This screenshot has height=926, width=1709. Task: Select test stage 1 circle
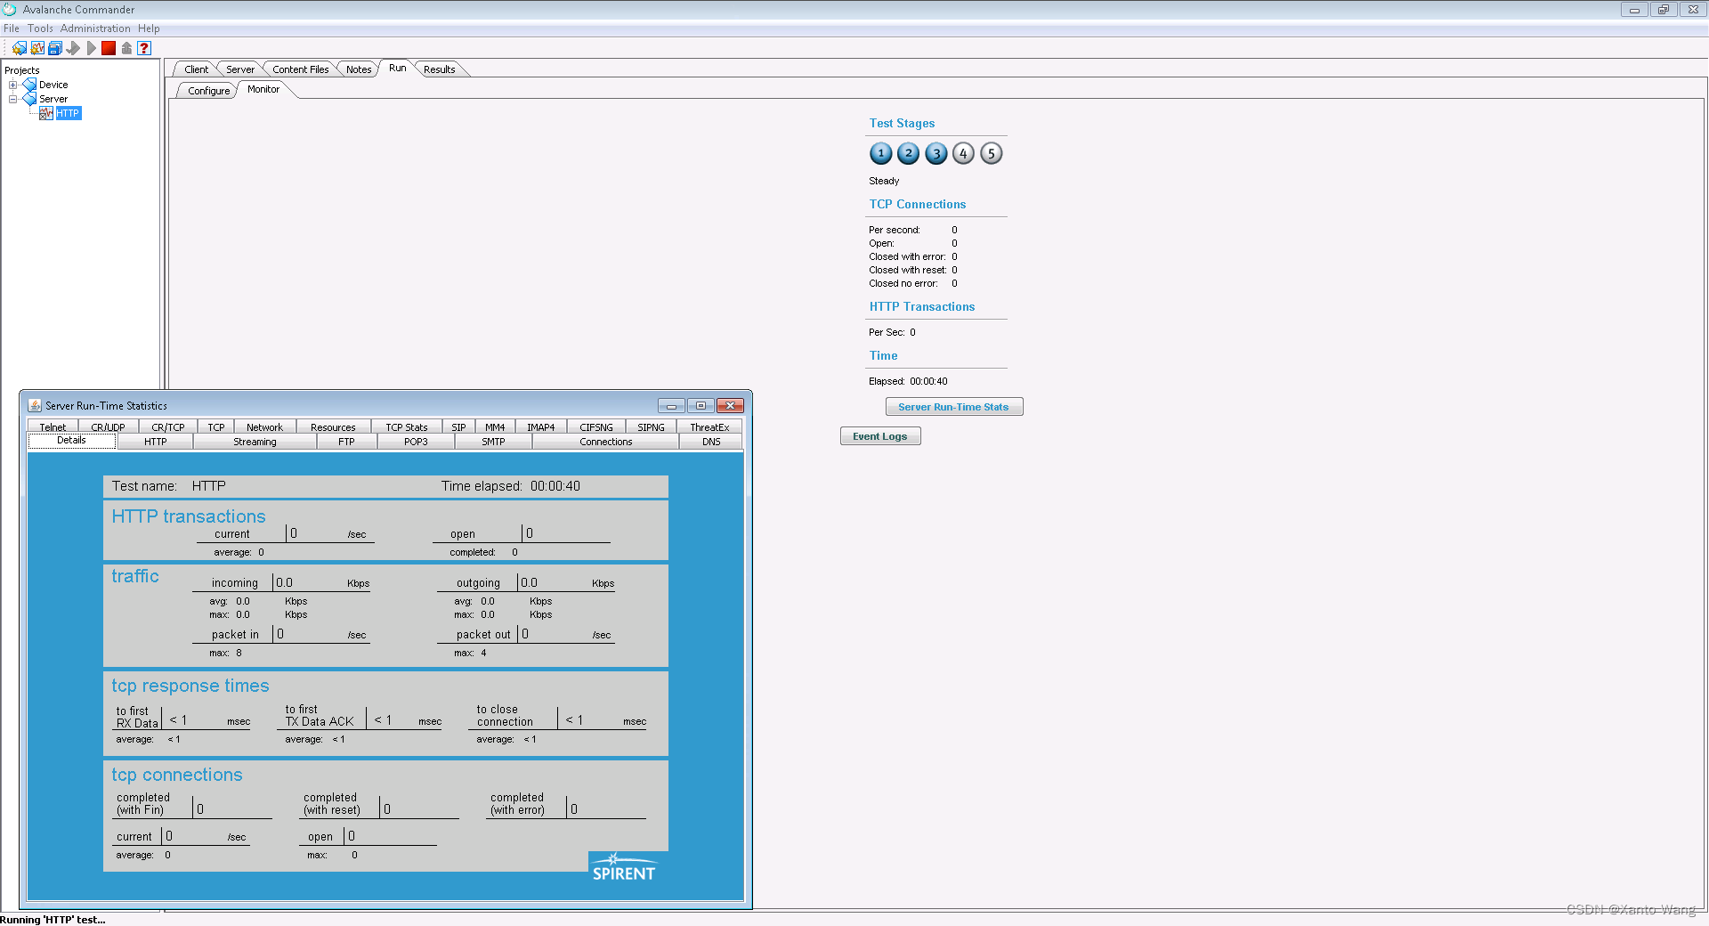click(x=880, y=153)
